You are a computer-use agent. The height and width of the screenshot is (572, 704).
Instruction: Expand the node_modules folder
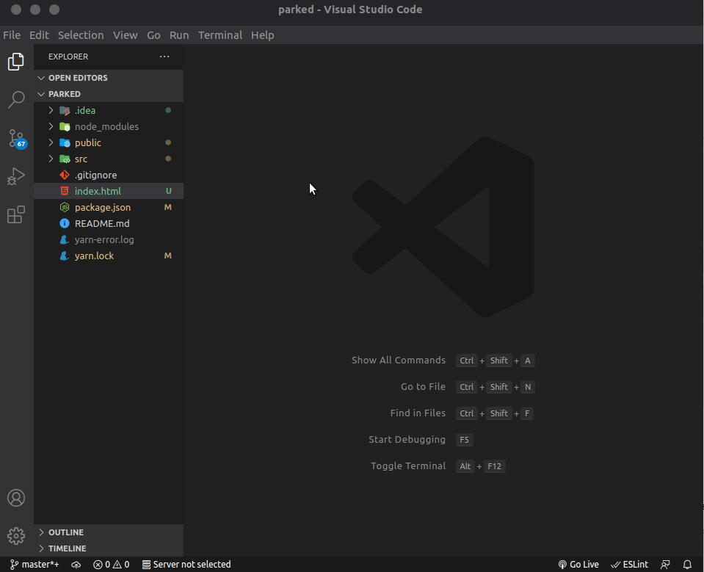point(109,126)
